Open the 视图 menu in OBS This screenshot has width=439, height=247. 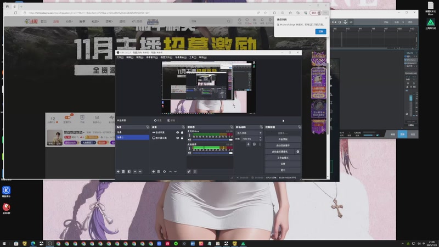[139, 58]
